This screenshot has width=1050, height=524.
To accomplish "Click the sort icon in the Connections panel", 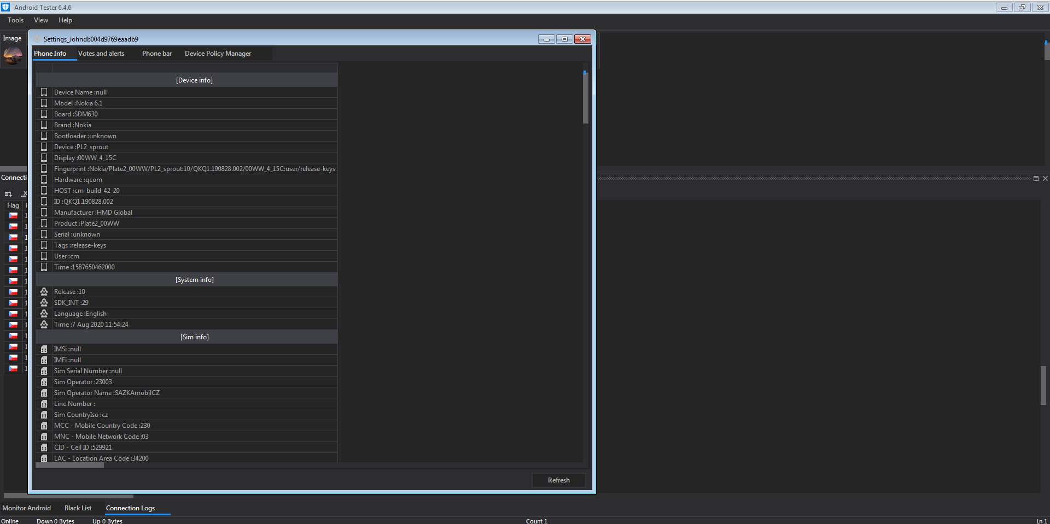I will click(8, 194).
